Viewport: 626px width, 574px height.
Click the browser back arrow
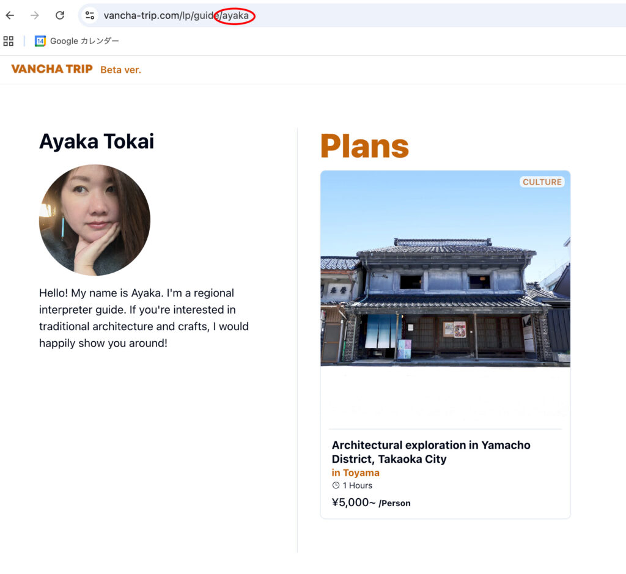(10, 15)
